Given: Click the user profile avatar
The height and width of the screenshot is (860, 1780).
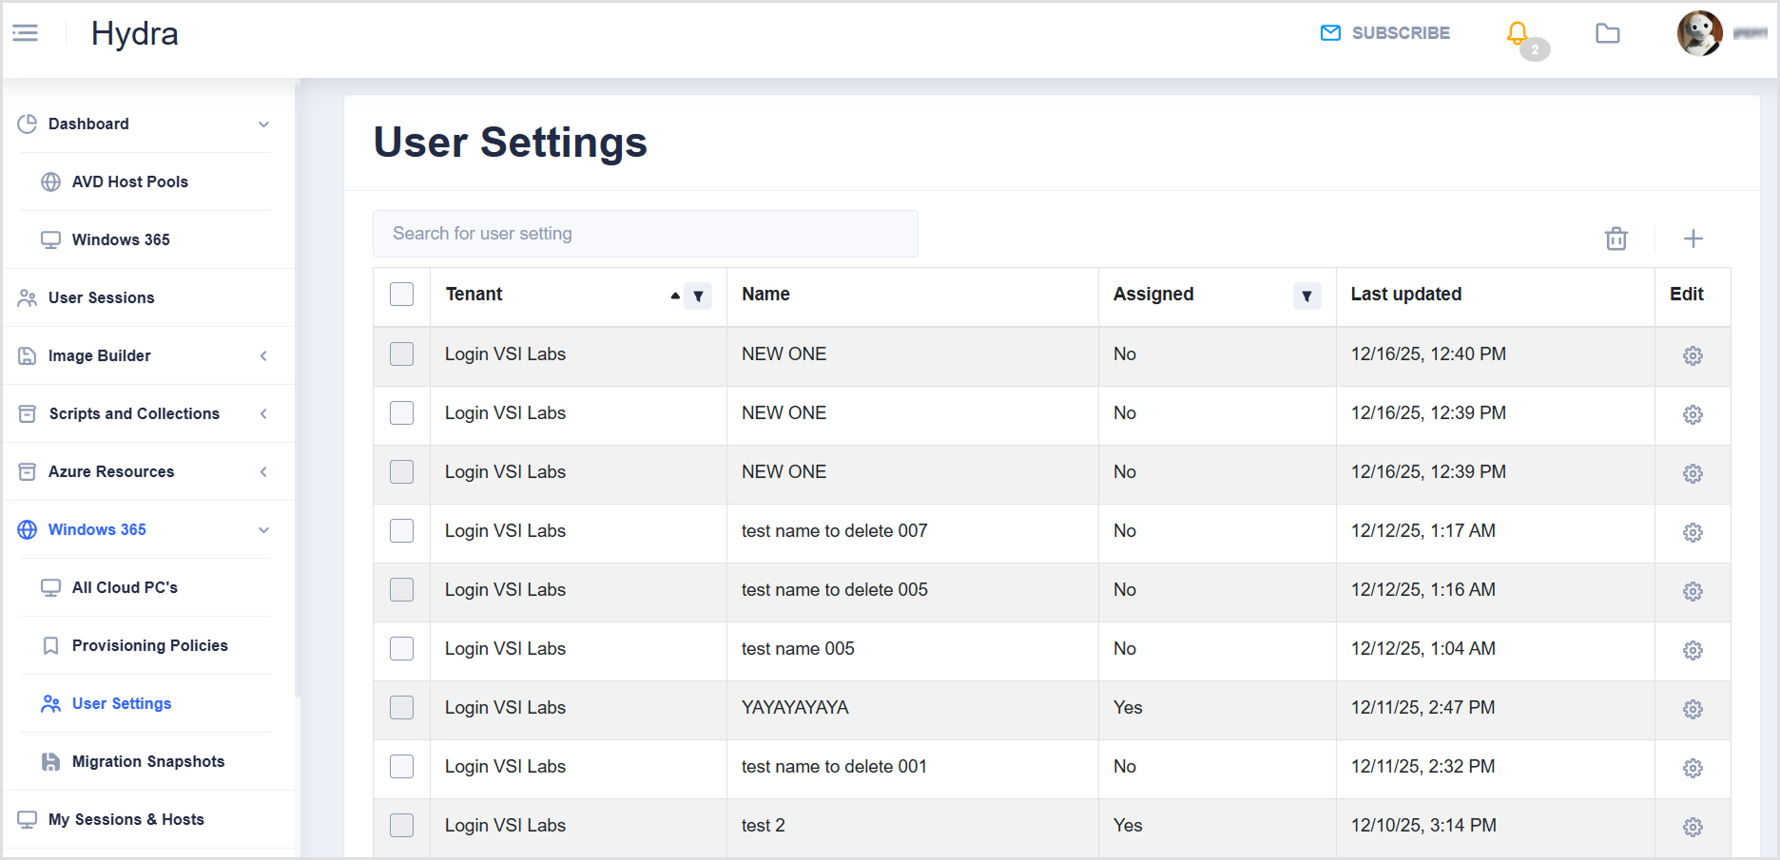Looking at the screenshot, I should tap(1699, 34).
